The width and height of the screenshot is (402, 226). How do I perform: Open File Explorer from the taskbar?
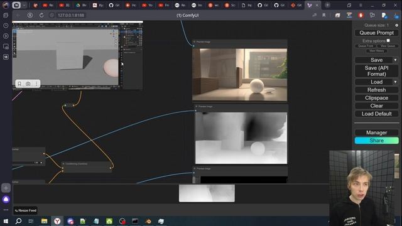click(44, 221)
